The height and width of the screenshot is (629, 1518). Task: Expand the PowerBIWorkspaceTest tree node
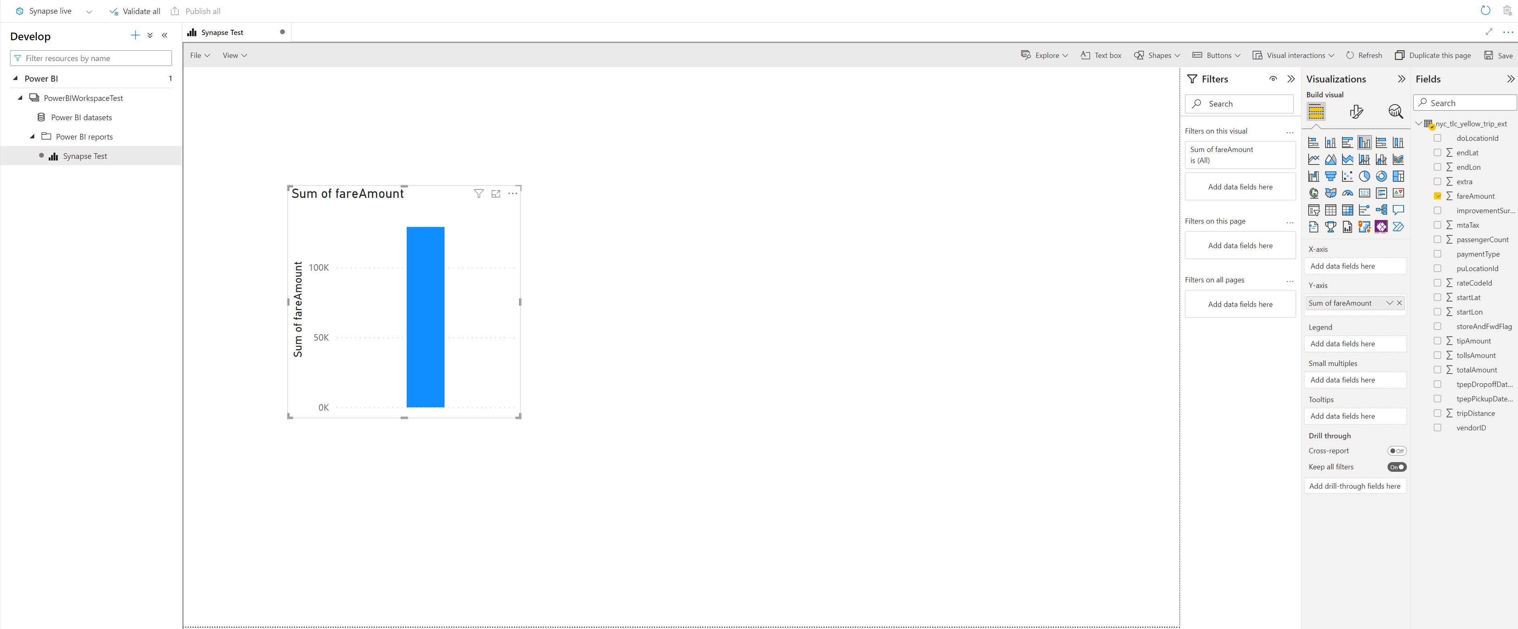[x=20, y=98]
